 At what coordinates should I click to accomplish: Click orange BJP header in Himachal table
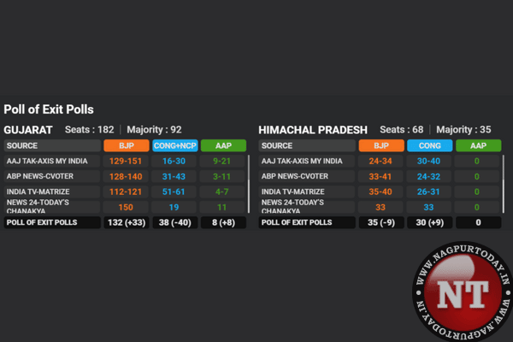click(x=381, y=145)
